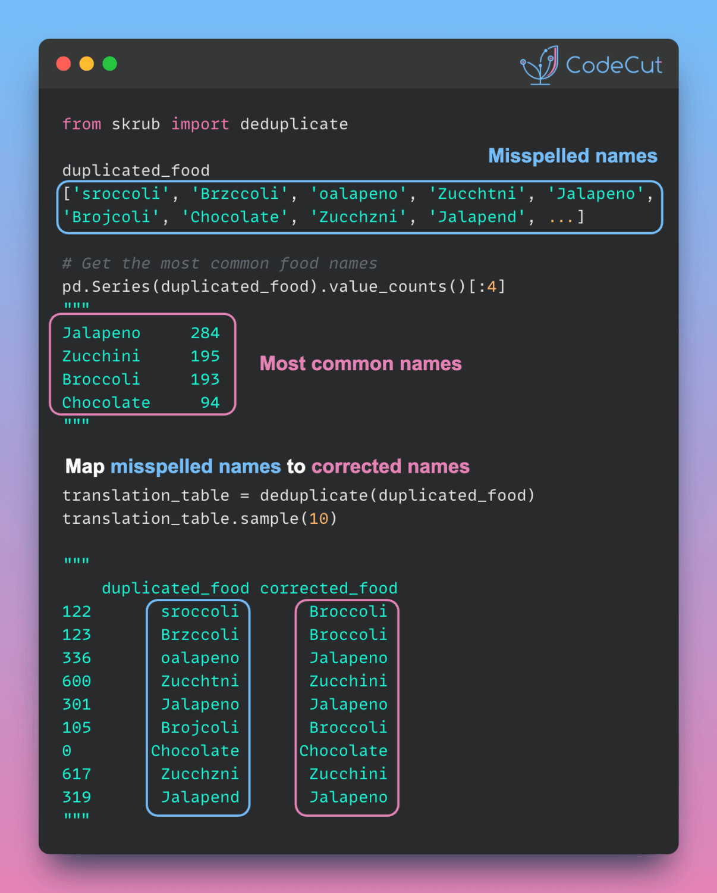Click the CodeCut brand name text
Viewport: 717px width, 893px height.
coord(614,65)
